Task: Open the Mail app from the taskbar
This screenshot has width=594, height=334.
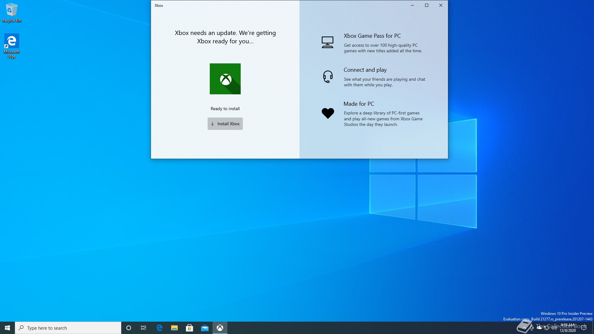Action: coord(204,328)
